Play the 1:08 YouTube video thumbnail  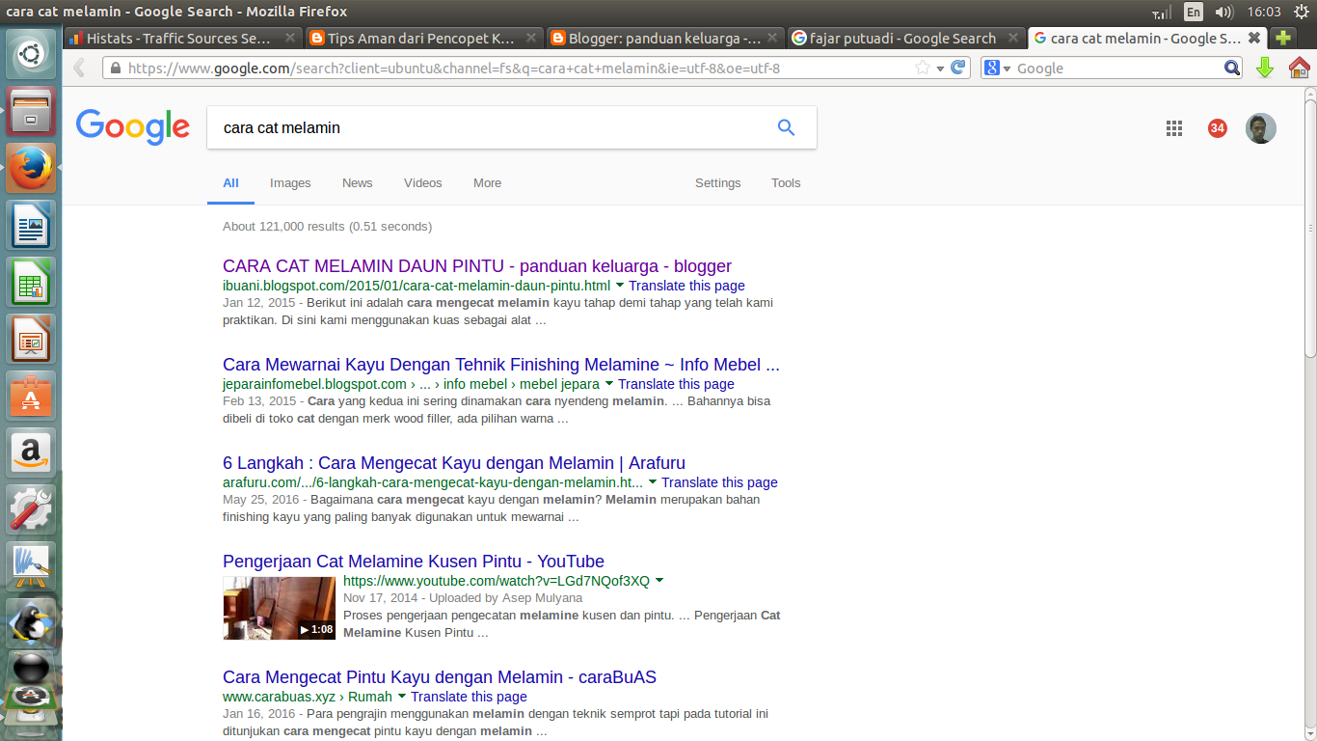pyautogui.click(x=280, y=608)
